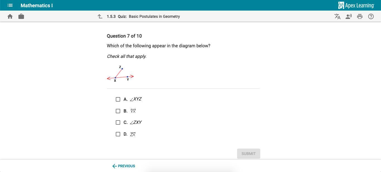
Task: Click the up-level arrow before 1.5.3
Action: coord(100,16)
